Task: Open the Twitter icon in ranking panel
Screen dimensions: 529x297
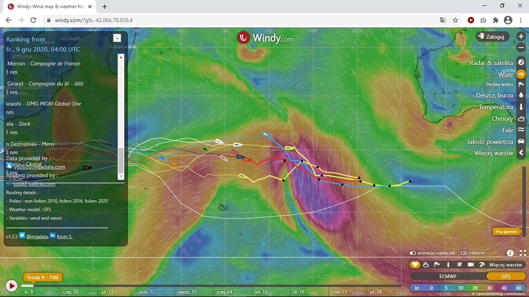Action: coord(22,235)
